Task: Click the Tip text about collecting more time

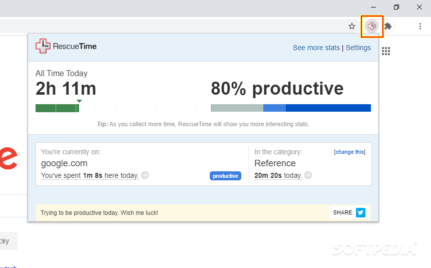Action: click(203, 124)
